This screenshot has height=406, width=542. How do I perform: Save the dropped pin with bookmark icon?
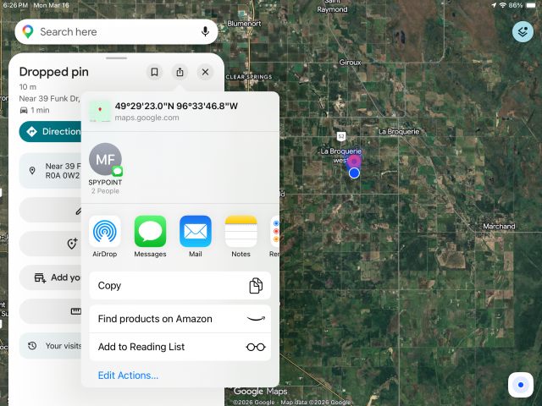154,73
